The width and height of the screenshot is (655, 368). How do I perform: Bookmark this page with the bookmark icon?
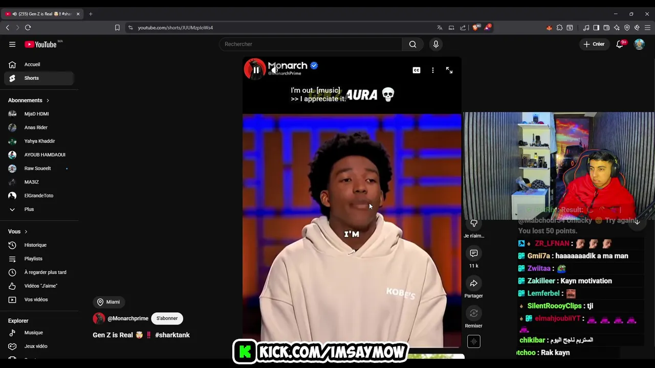tap(117, 28)
